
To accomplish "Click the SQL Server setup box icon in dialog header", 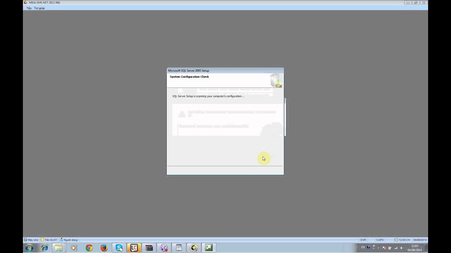I will point(276,80).
